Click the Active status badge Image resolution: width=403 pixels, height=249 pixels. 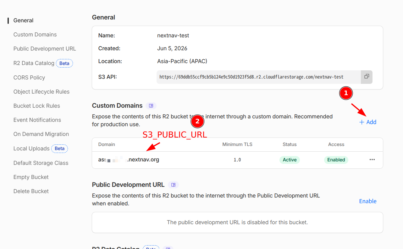[290, 160]
